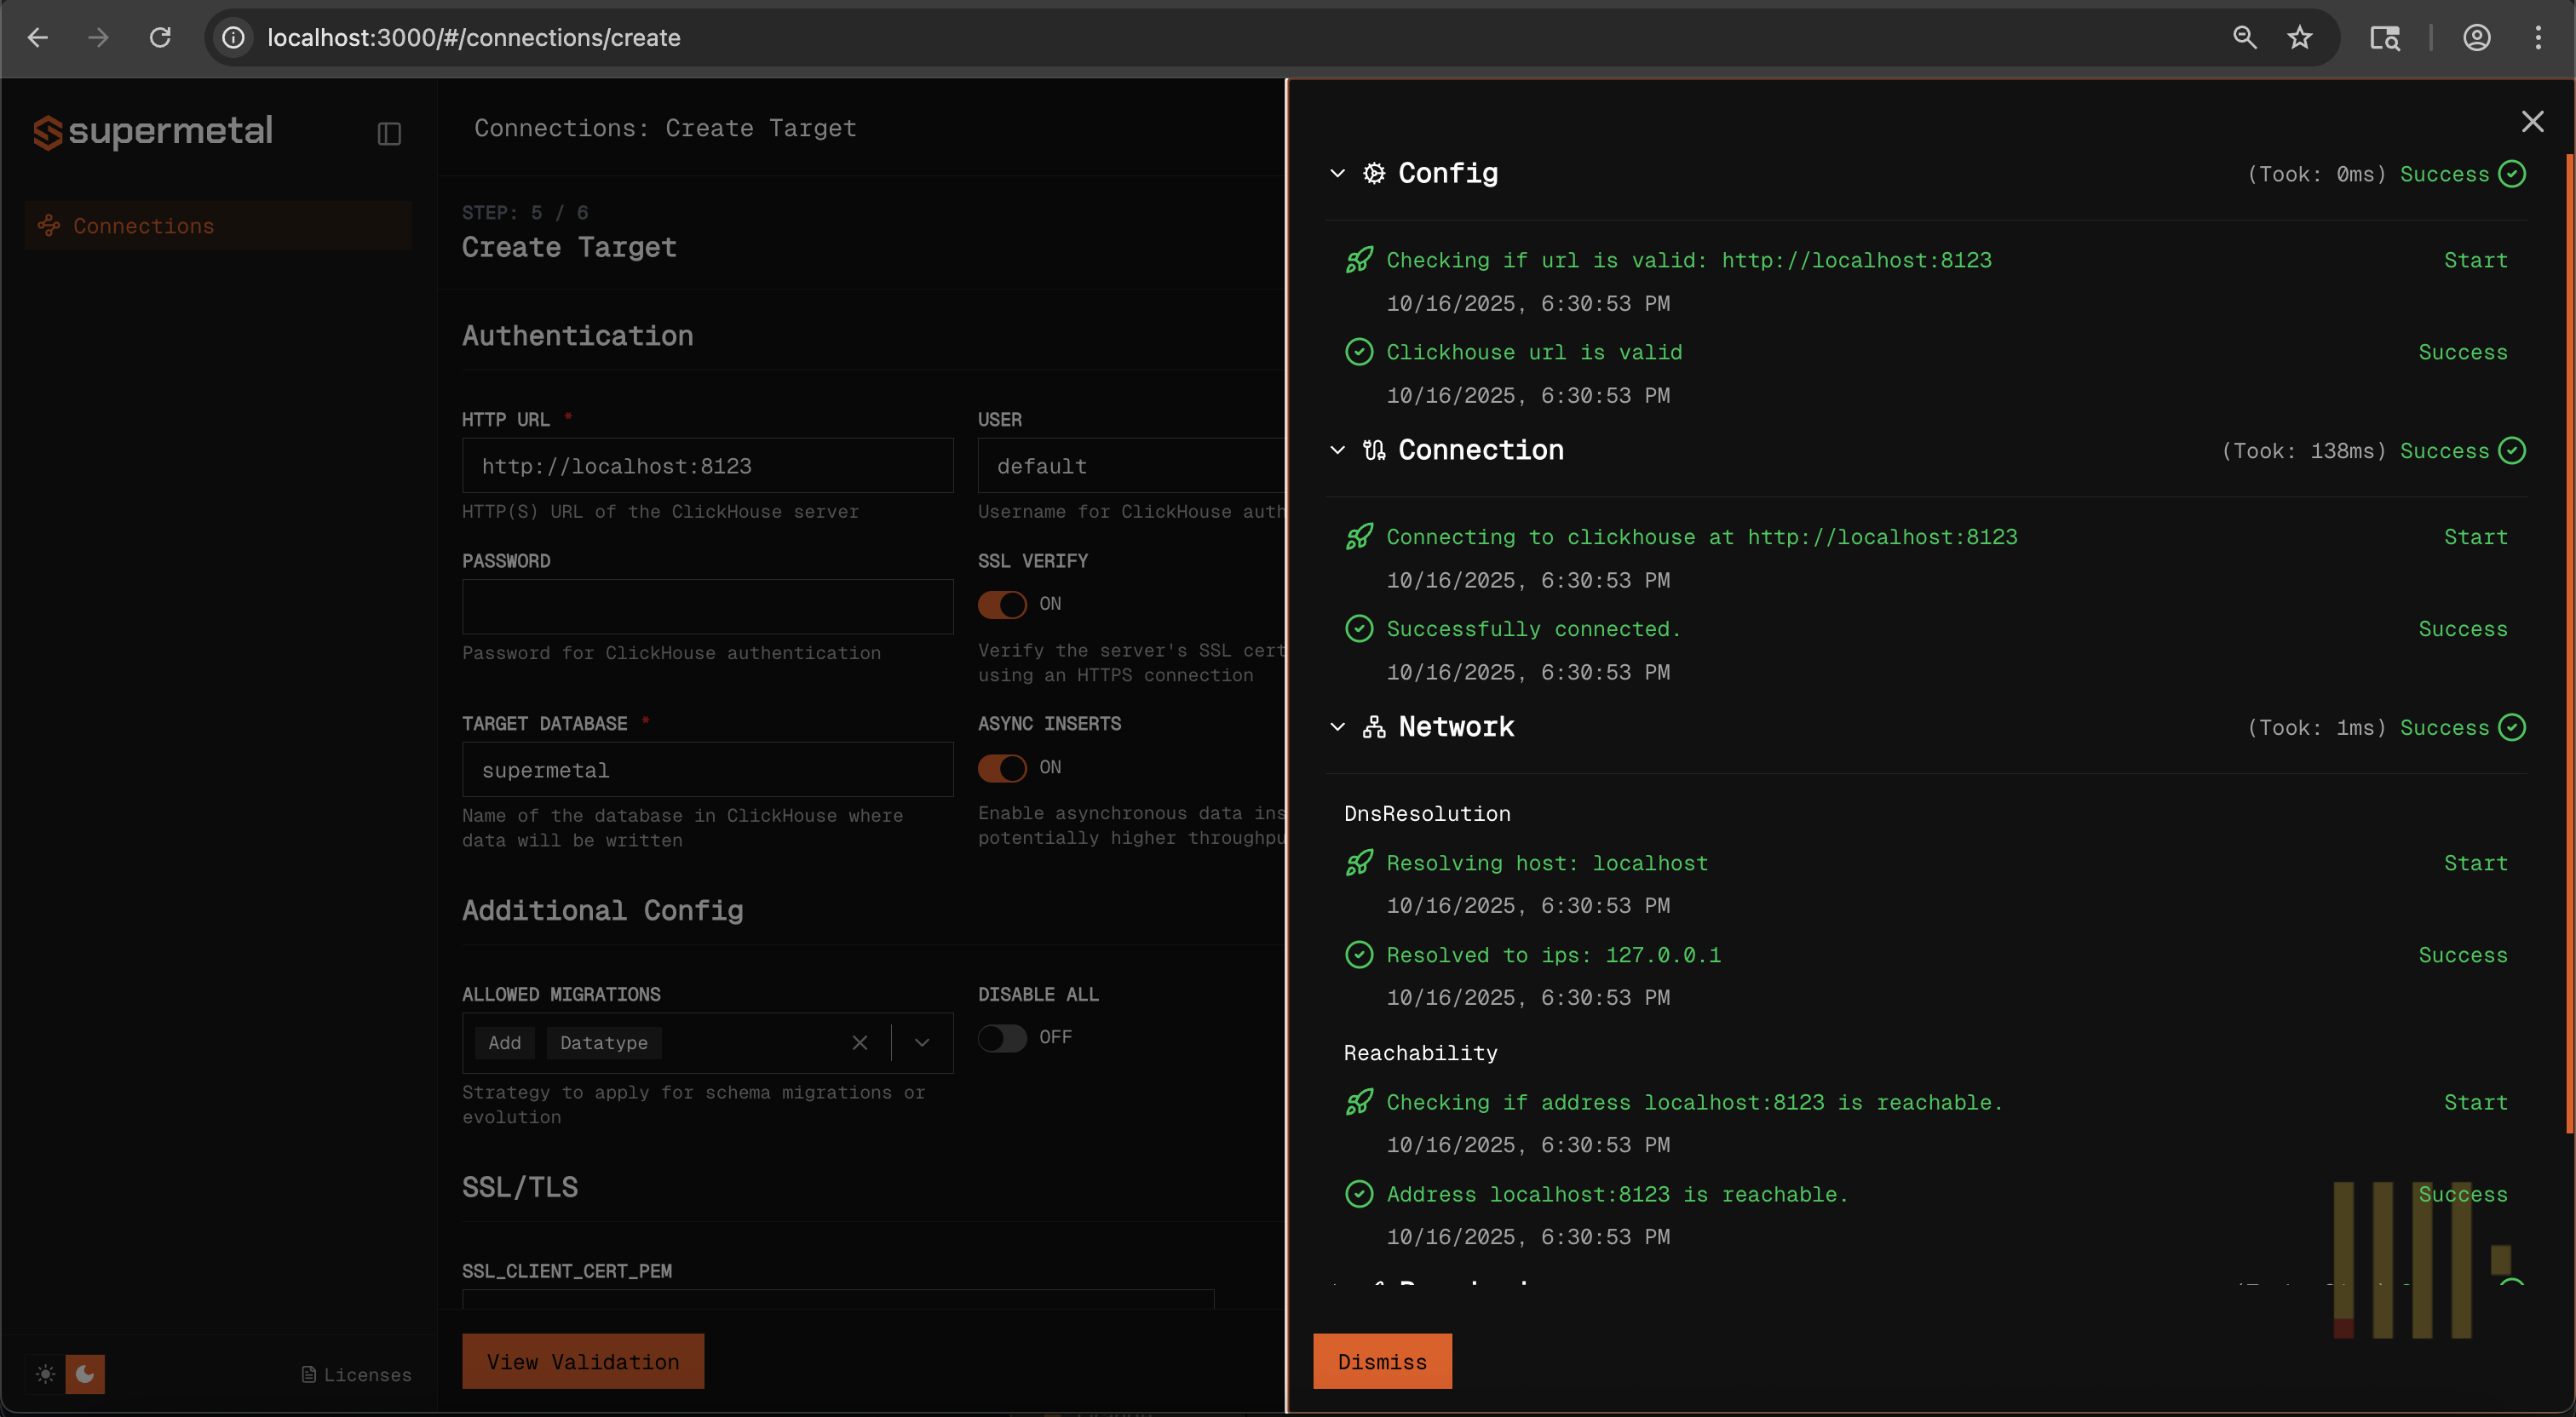Switch to light theme using the sun icon

tap(44, 1374)
